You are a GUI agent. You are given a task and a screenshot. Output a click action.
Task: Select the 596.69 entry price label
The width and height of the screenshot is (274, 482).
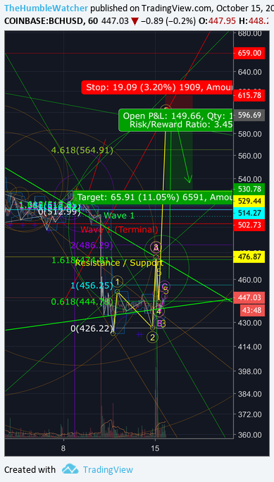(249, 116)
